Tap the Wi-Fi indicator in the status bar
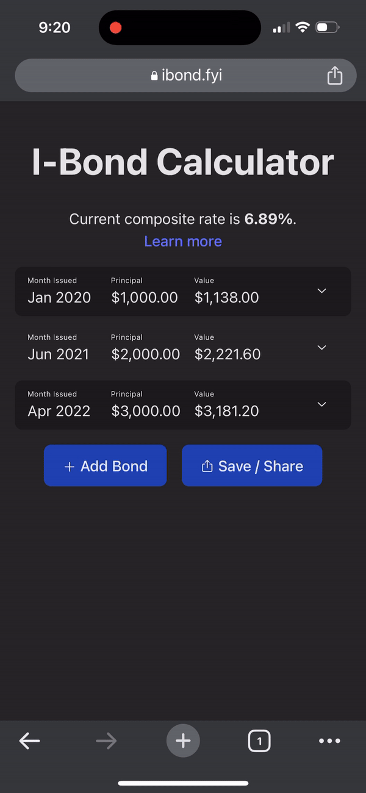The width and height of the screenshot is (366, 793). [x=303, y=27]
